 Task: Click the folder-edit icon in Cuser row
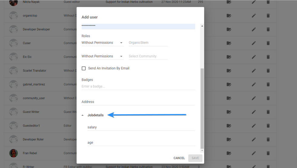coord(229,43)
